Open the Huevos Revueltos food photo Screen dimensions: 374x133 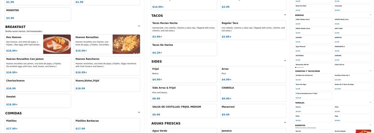pos(126,44)
